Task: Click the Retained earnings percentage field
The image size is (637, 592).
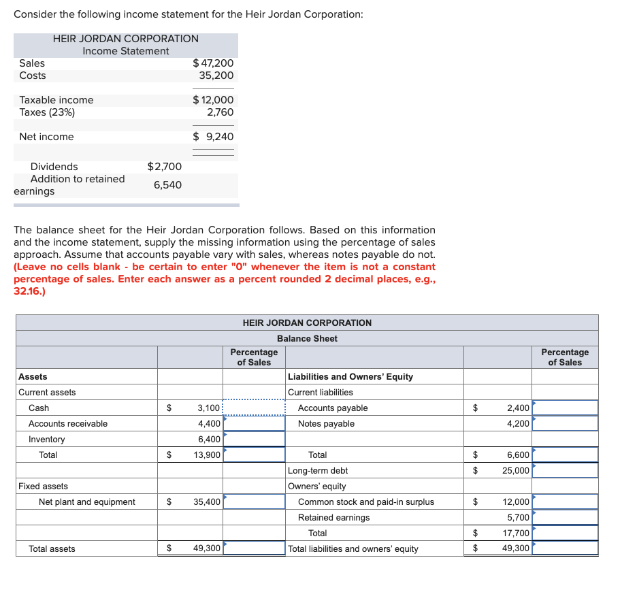Action: (x=565, y=517)
